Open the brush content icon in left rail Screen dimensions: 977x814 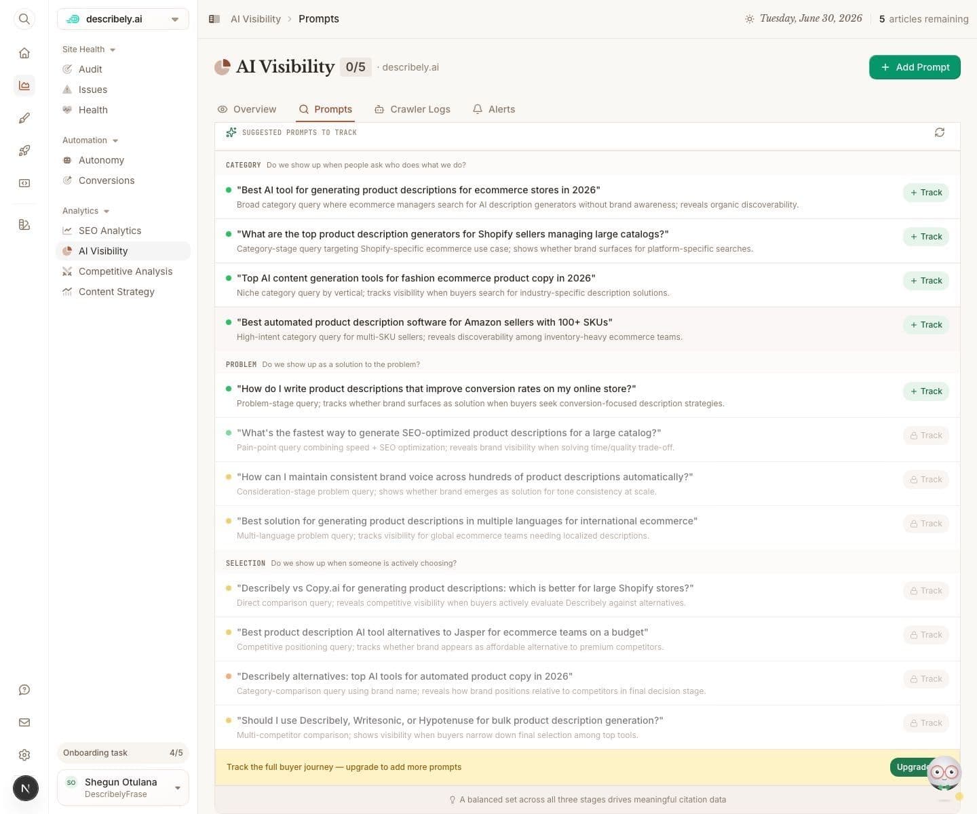coord(24,118)
